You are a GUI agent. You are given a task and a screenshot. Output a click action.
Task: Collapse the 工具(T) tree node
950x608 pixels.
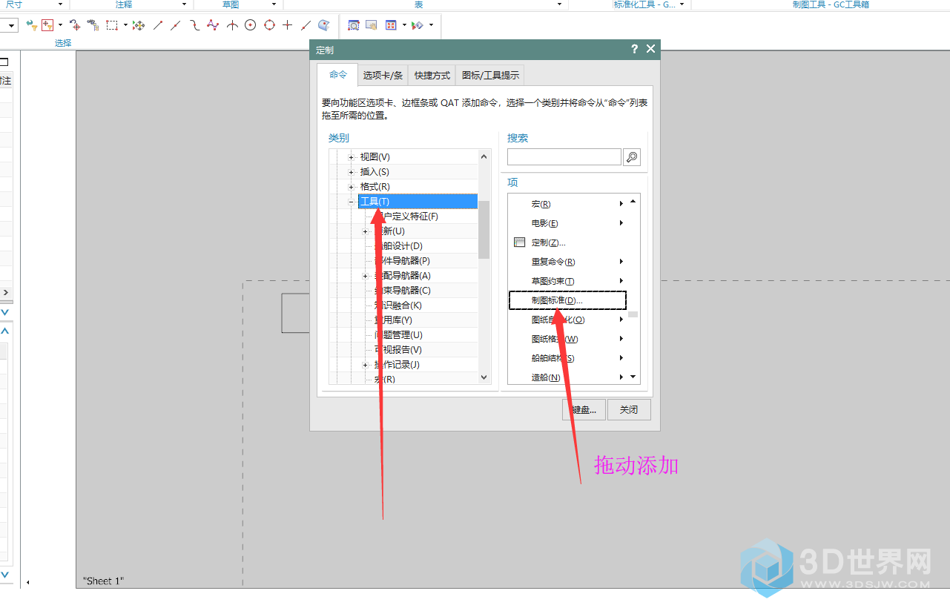click(x=351, y=202)
